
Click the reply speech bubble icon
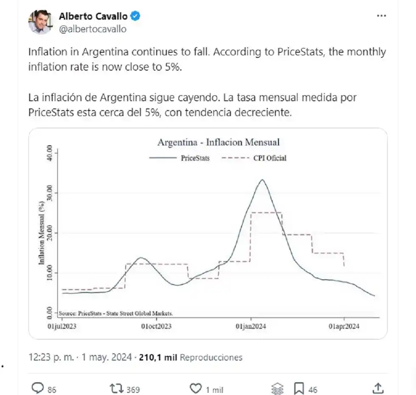(x=38, y=388)
